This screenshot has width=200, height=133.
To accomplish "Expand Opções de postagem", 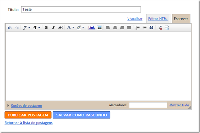I will click(26, 106).
